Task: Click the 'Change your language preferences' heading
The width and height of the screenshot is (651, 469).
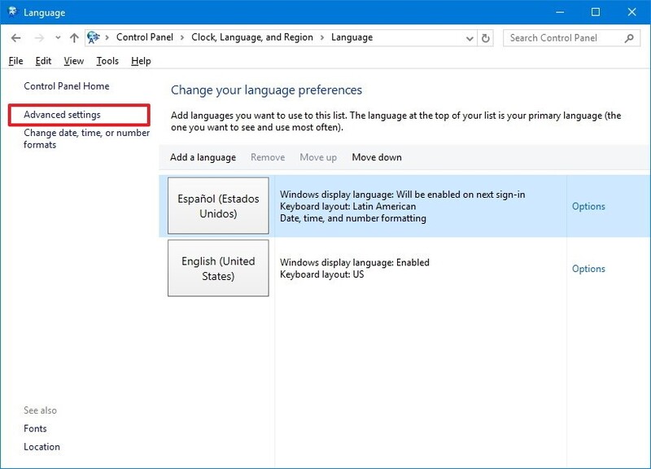Action: pyautogui.click(x=267, y=90)
